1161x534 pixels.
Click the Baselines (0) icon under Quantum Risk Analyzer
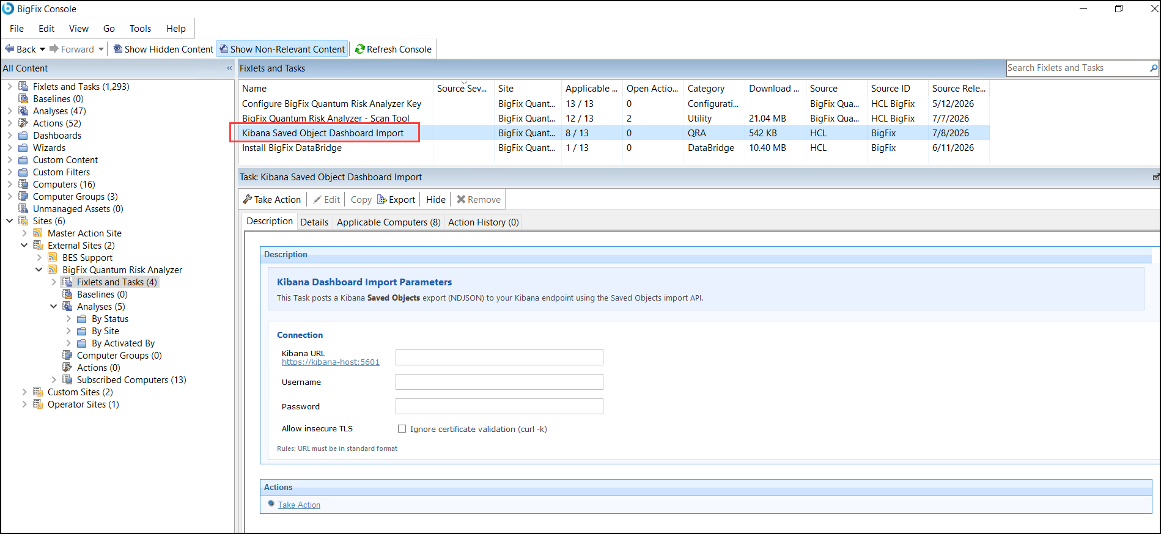67,294
